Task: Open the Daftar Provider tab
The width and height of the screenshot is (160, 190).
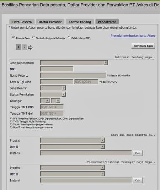Action: click(x=50, y=22)
